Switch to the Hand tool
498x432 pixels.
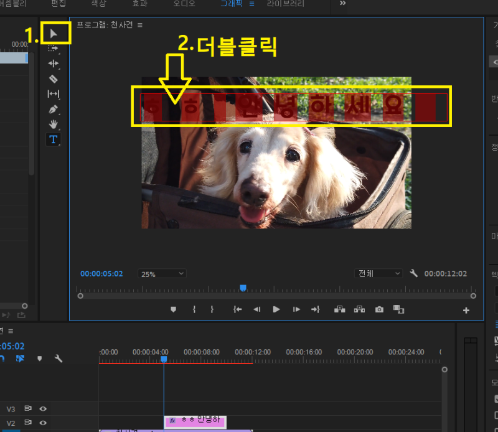[54, 124]
